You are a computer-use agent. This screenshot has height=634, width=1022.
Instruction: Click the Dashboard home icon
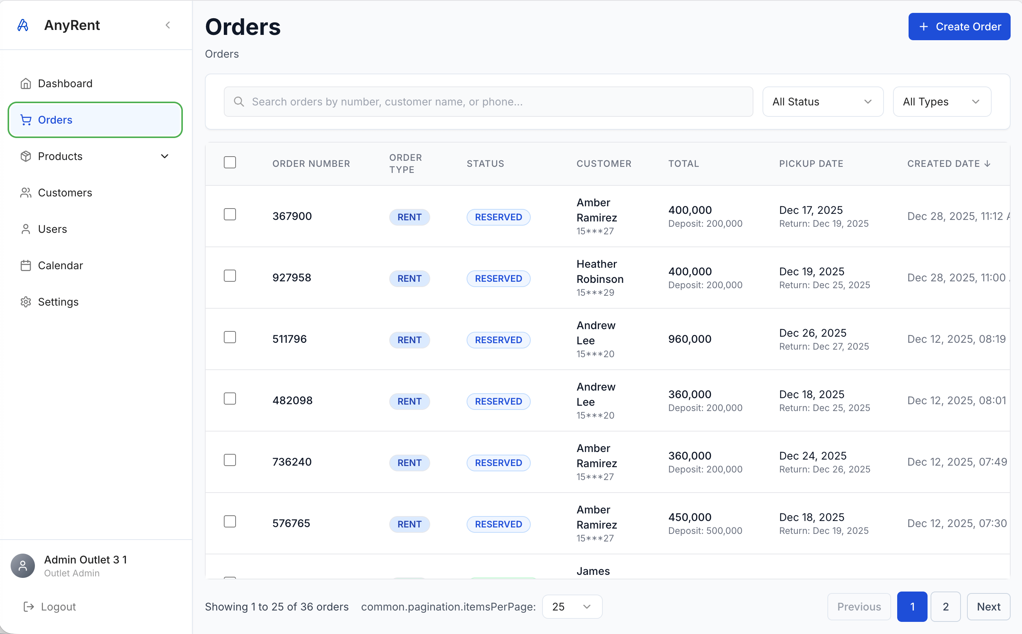pyautogui.click(x=25, y=83)
